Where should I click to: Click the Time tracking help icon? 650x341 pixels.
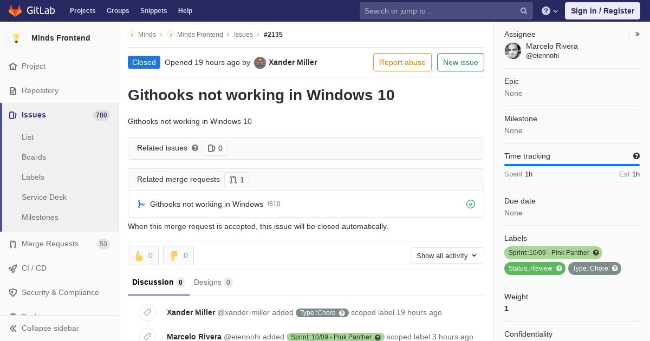[x=636, y=156]
